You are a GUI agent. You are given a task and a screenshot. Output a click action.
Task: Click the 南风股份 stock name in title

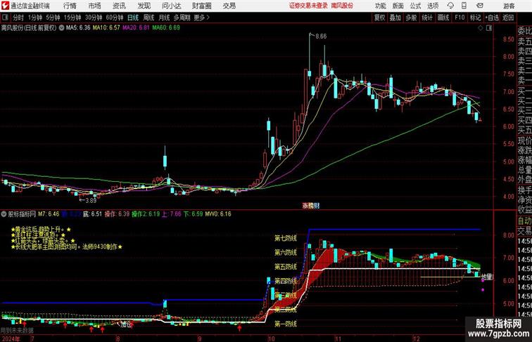(x=12, y=28)
